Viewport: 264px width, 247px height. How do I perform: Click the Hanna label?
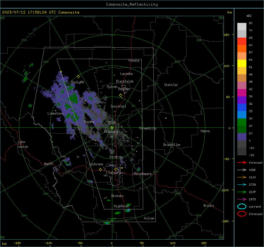[205, 131]
